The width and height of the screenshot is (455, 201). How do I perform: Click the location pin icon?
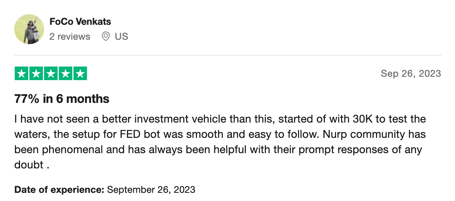click(x=106, y=36)
